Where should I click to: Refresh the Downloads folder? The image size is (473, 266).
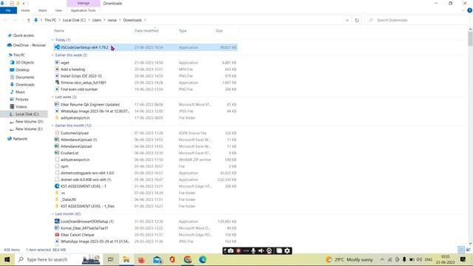pyautogui.click(x=357, y=20)
